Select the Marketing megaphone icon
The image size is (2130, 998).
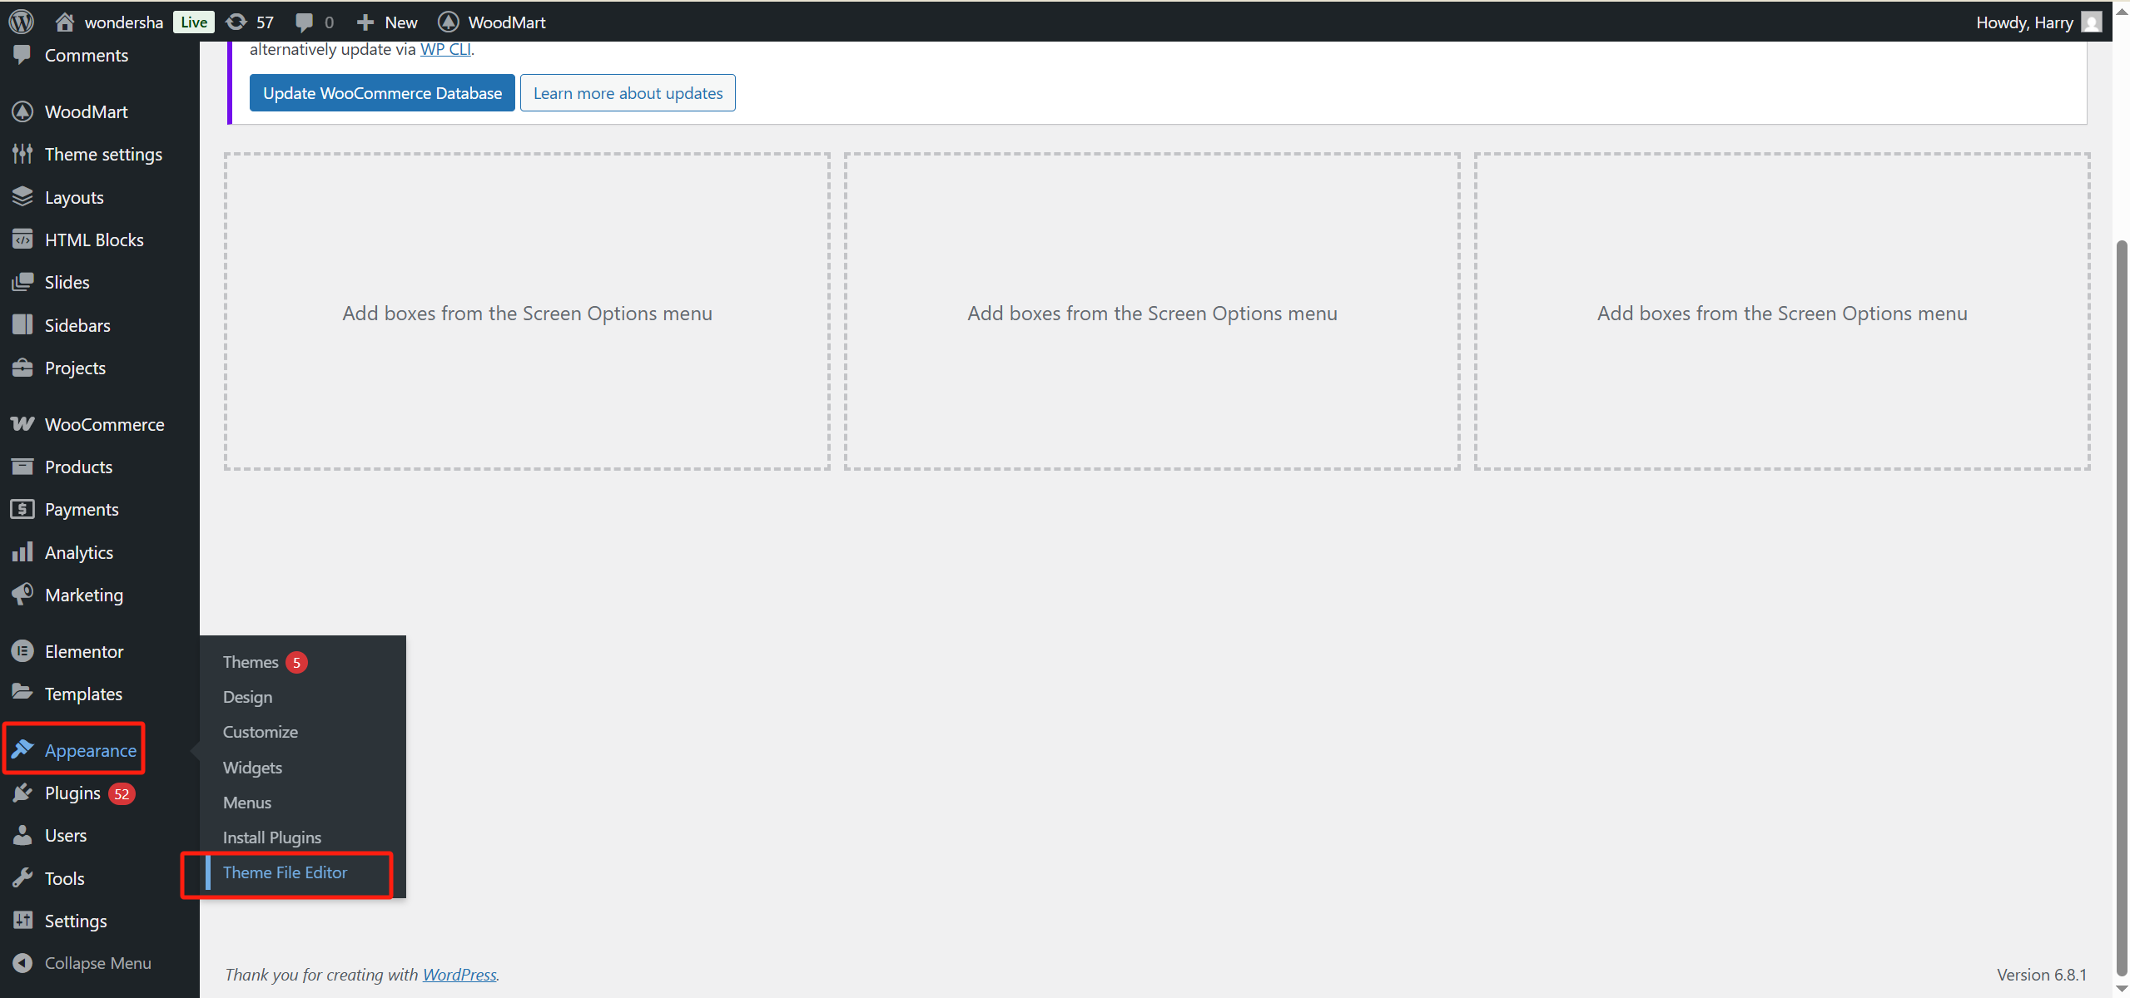pos(22,594)
